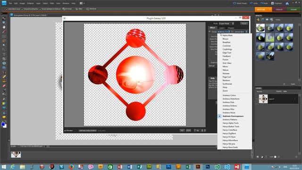Toggle Show Highlight on Rollover checkbox
Image resolution: width=302 pixels, height=170 pixels.
point(41,9)
